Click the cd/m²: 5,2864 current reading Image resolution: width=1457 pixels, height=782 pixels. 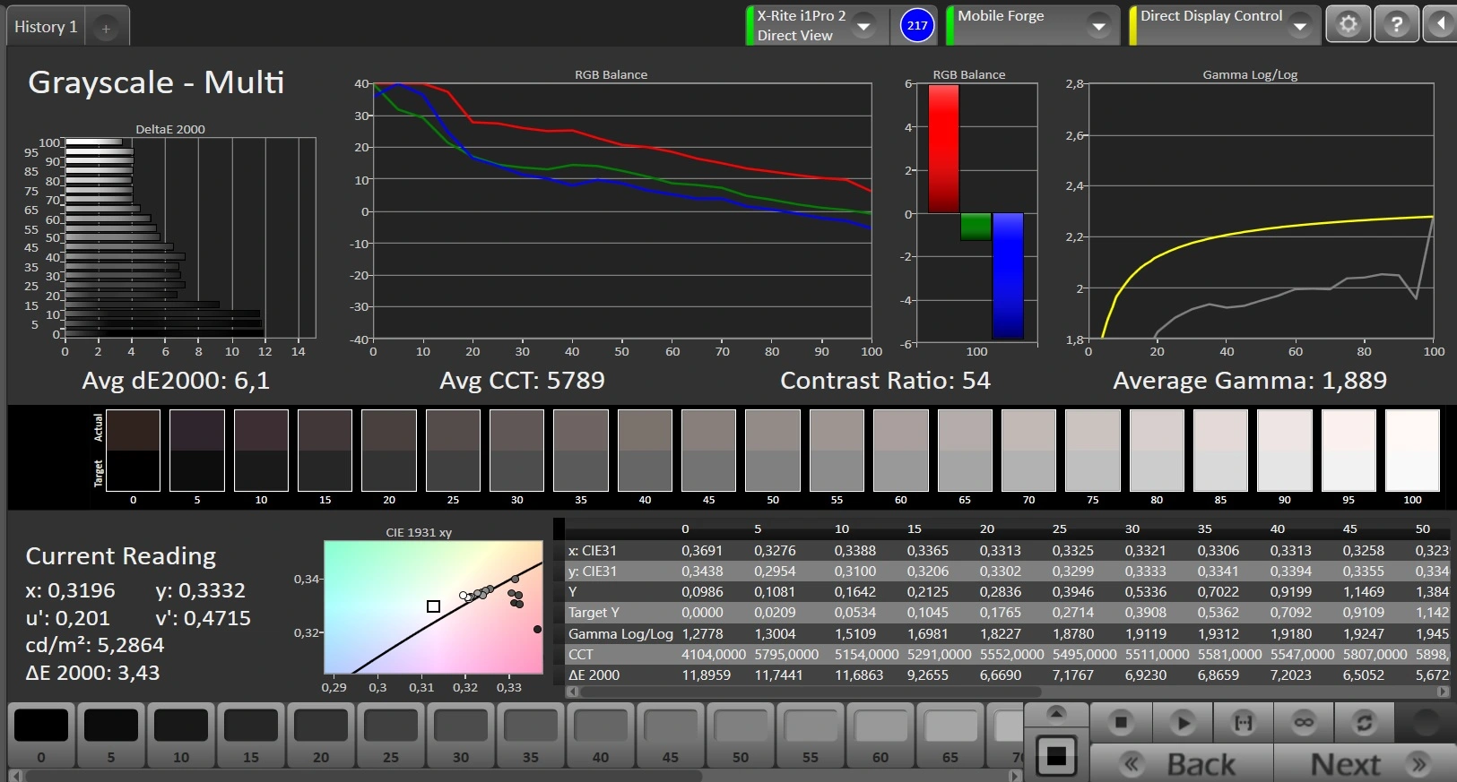point(95,645)
